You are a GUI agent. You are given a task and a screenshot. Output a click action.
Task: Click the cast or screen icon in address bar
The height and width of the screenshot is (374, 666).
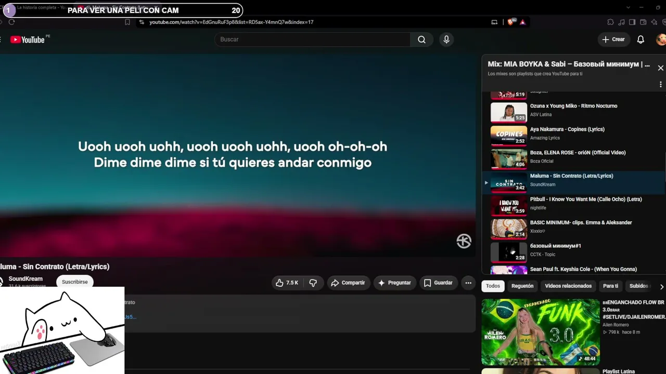(x=494, y=22)
